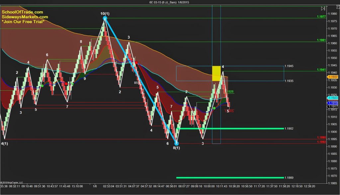
Task: Click the 1.1902 target line label
Action: click(289, 128)
